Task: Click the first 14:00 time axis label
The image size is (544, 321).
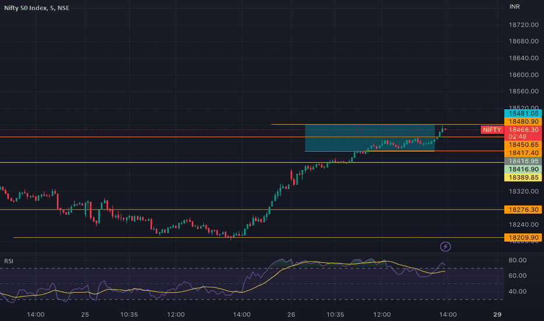Action: tap(36, 315)
